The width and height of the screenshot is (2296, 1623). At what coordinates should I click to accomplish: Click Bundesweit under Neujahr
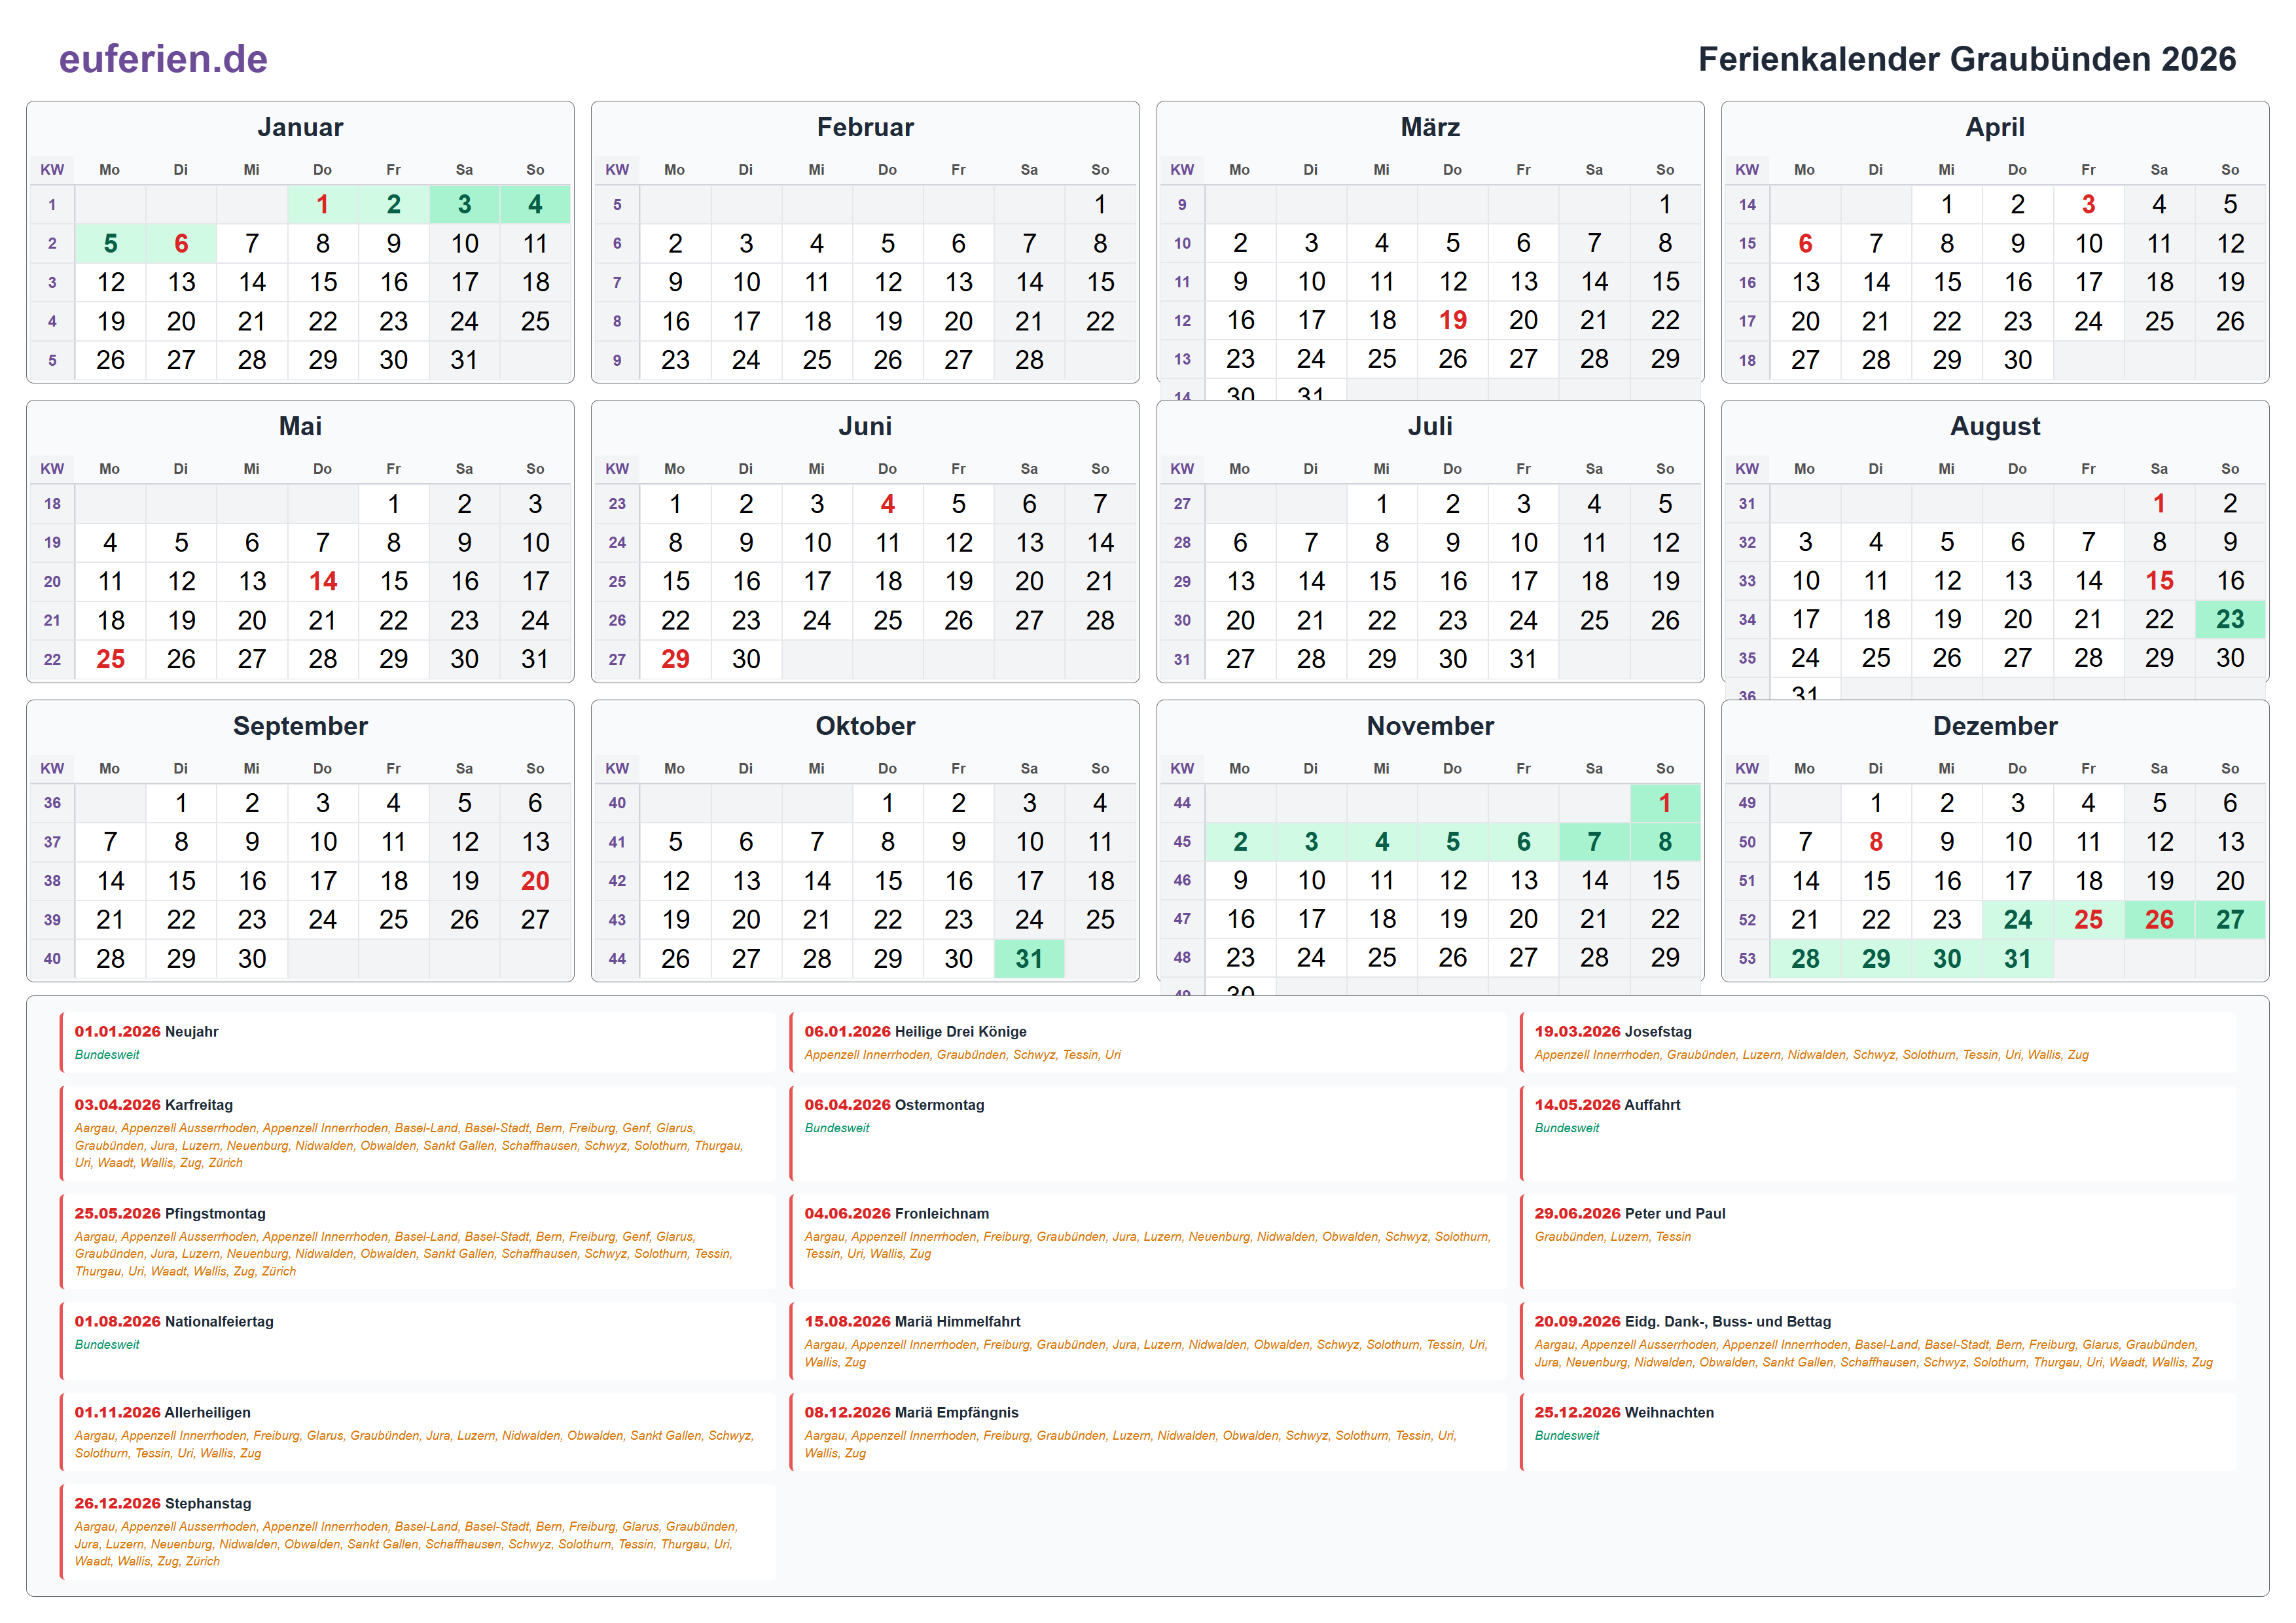pos(107,1055)
